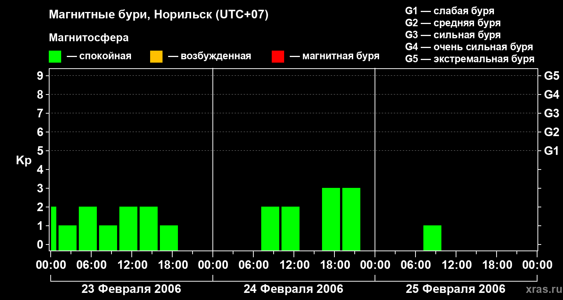The height and width of the screenshot is (300, 563).
Task: Click the Kp 2 bar starting 07:00, 24 Февраля
Action: 270,228
